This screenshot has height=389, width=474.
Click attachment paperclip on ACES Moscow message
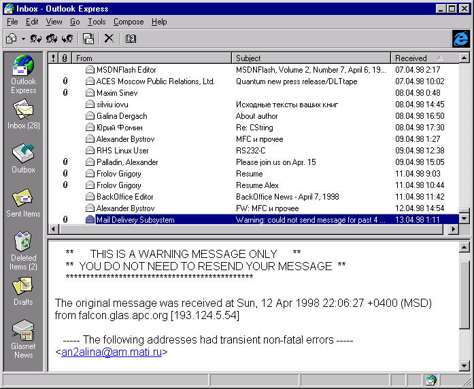(x=65, y=81)
